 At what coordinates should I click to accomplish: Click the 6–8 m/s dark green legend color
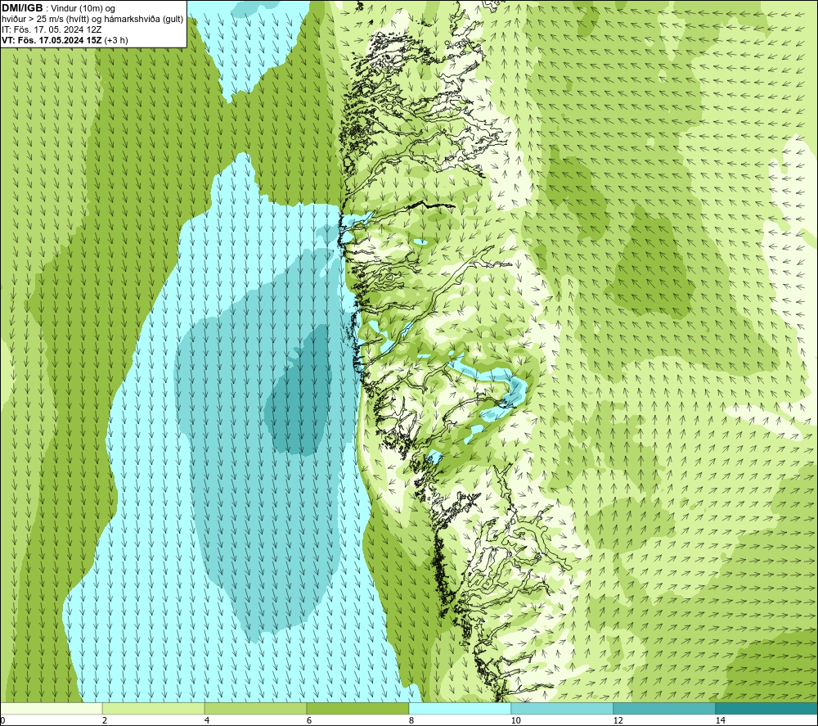tap(358, 708)
